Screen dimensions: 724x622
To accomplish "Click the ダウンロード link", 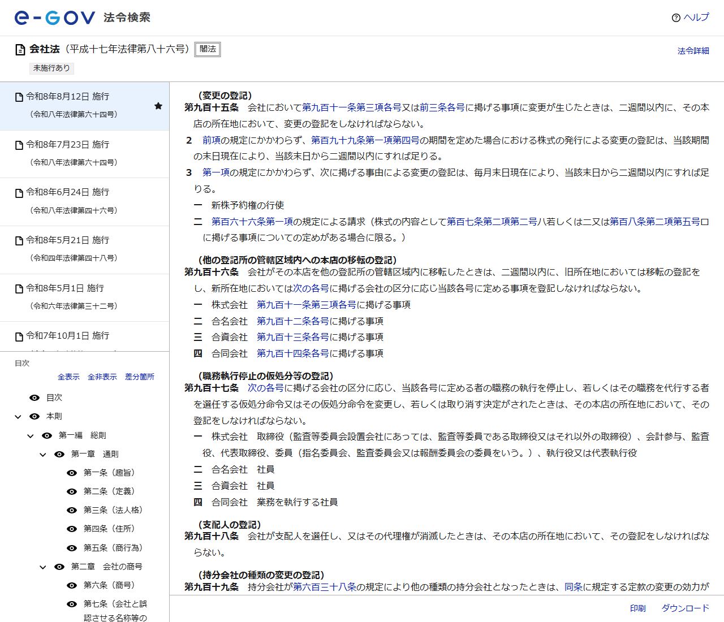I will (x=686, y=608).
